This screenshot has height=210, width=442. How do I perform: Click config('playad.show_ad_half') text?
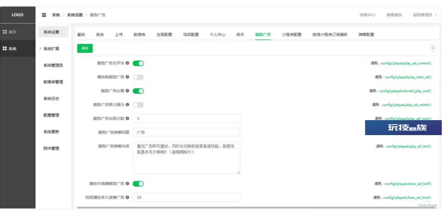coord(407,184)
